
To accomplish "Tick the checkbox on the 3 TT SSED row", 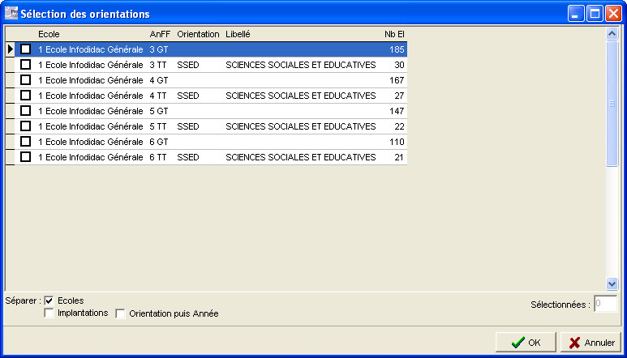I will point(25,65).
